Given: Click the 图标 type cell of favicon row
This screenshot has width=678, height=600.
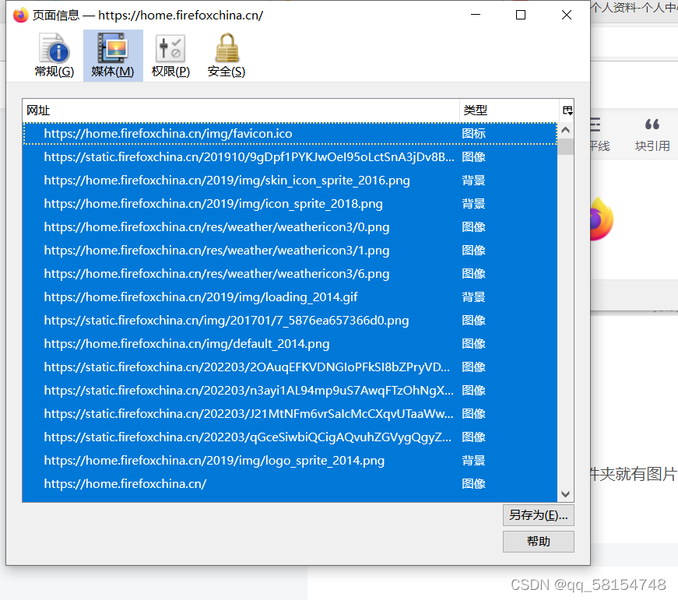Looking at the screenshot, I should pyautogui.click(x=473, y=134).
